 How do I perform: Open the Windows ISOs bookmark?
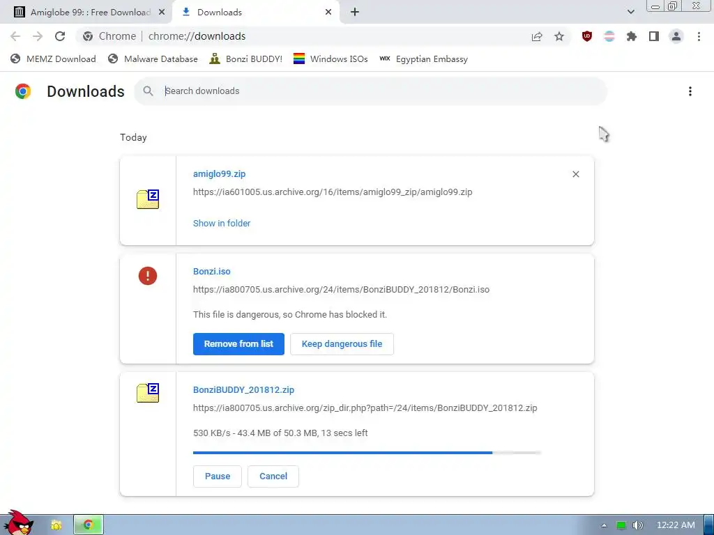point(331,59)
